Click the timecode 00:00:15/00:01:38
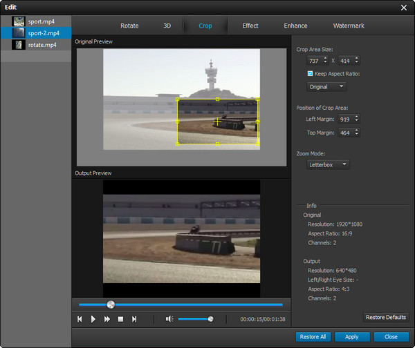This screenshot has width=415, height=348. pos(263,319)
